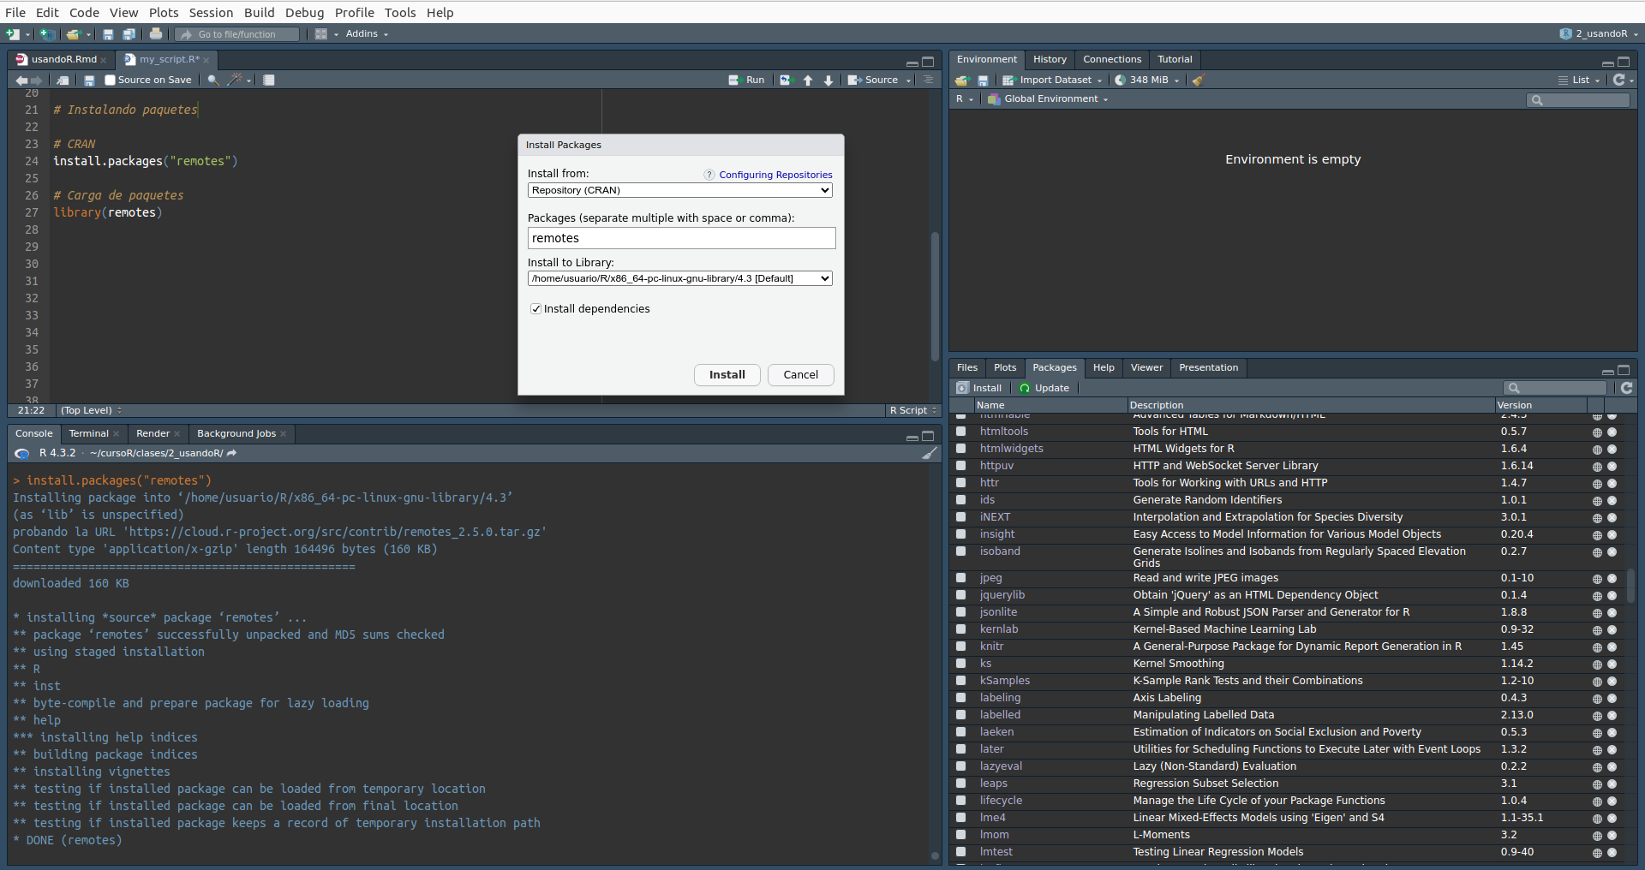Uncheck Install dependencies checkbox
1645x870 pixels.
coord(535,309)
